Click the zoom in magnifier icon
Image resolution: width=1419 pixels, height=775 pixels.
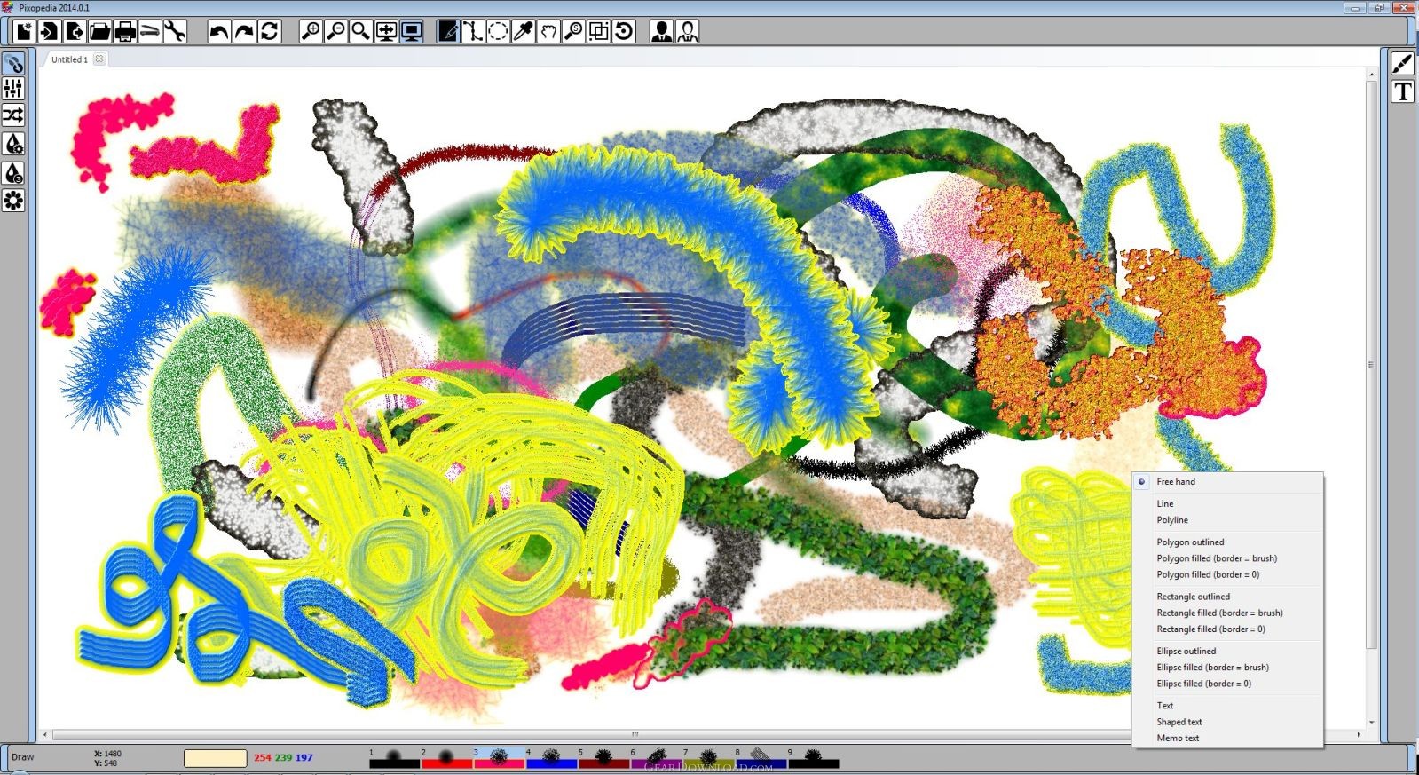tap(310, 32)
